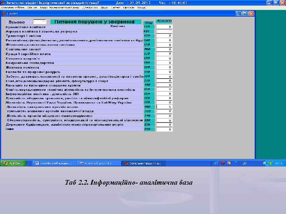This screenshot has width=286, height=214.
Task: Click the code 060 cell
Action: click(149, 49)
